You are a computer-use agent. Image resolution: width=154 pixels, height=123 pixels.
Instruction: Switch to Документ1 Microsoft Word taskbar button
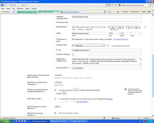[59, 121]
